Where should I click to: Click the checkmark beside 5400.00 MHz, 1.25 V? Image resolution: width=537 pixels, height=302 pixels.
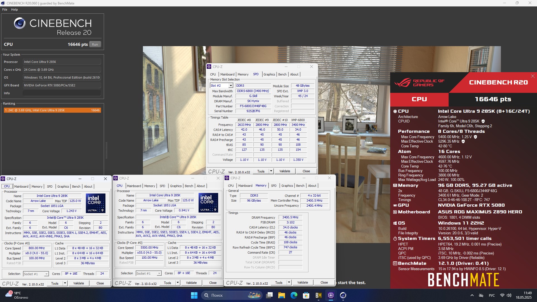click(475, 137)
